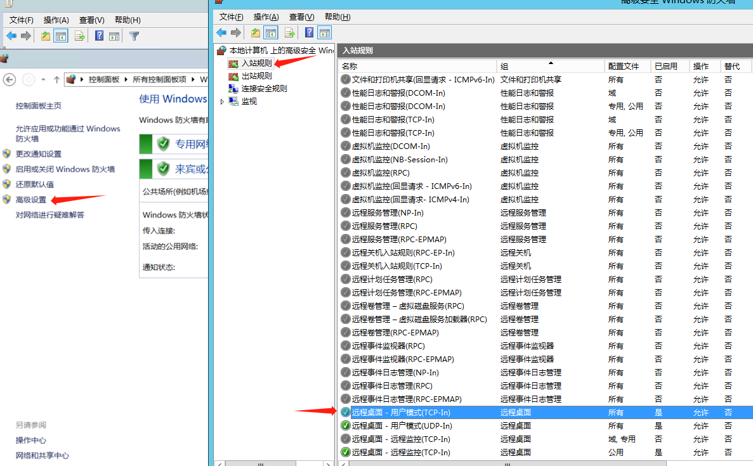Click the 更改通知设置 link

39,154
